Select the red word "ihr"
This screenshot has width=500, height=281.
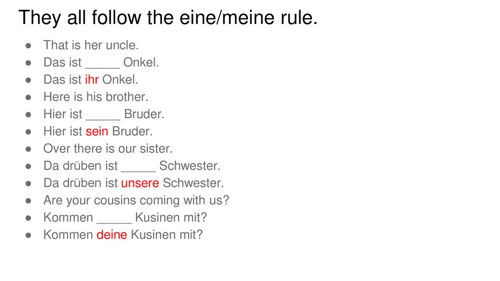tap(92, 80)
